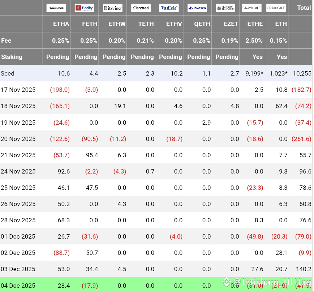Select the ETHE ticker header
Screen dimensions: 314x291
255,24
